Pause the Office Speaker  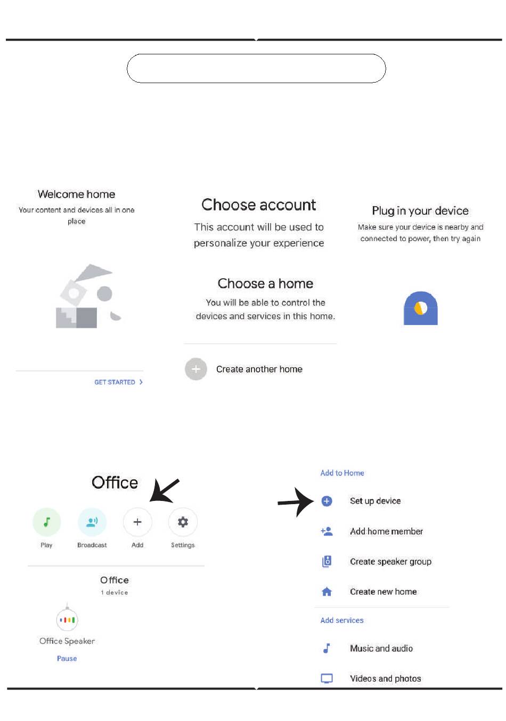pyautogui.click(x=67, y=659)
